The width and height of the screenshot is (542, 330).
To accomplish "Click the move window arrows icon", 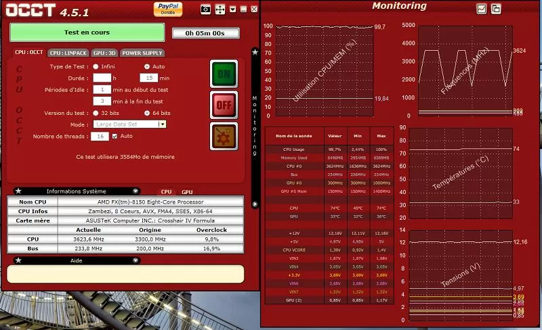I will [220, 9].
